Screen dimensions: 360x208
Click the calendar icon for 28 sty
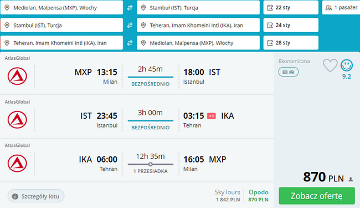270,43
